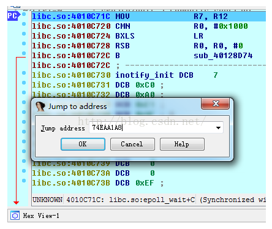
Task: Click the UNKNOWN status bar field
Action: 47,200
